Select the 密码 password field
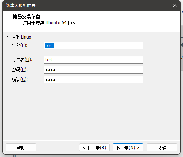The image size is (183, 157). click(x=93, y=70)
